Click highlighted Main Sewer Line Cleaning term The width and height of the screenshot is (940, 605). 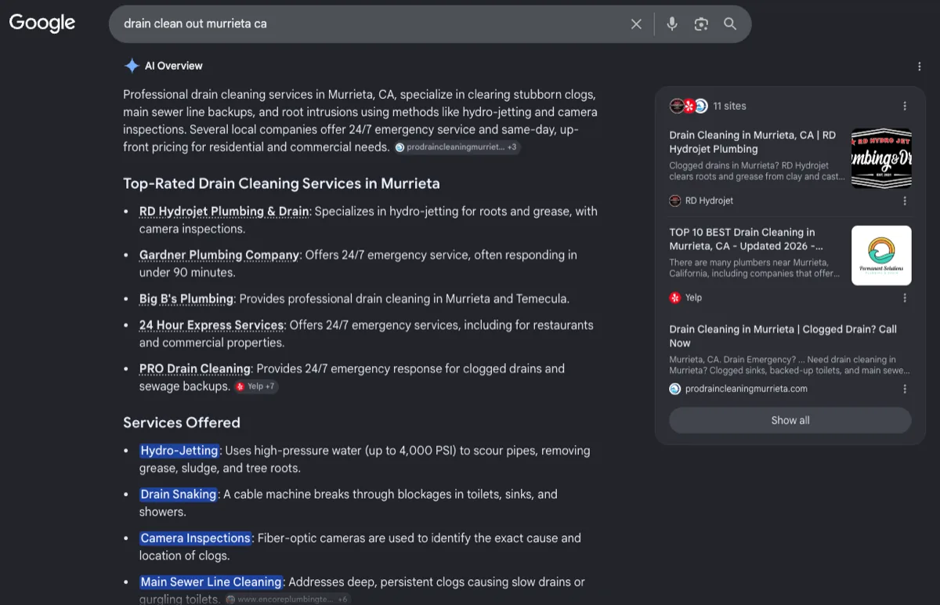tap(211, 582)
